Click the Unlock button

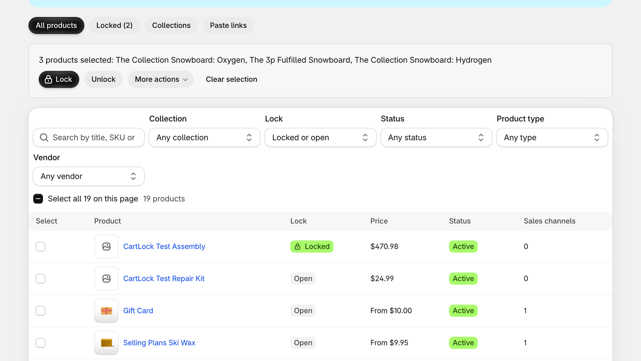pos(103,79)
